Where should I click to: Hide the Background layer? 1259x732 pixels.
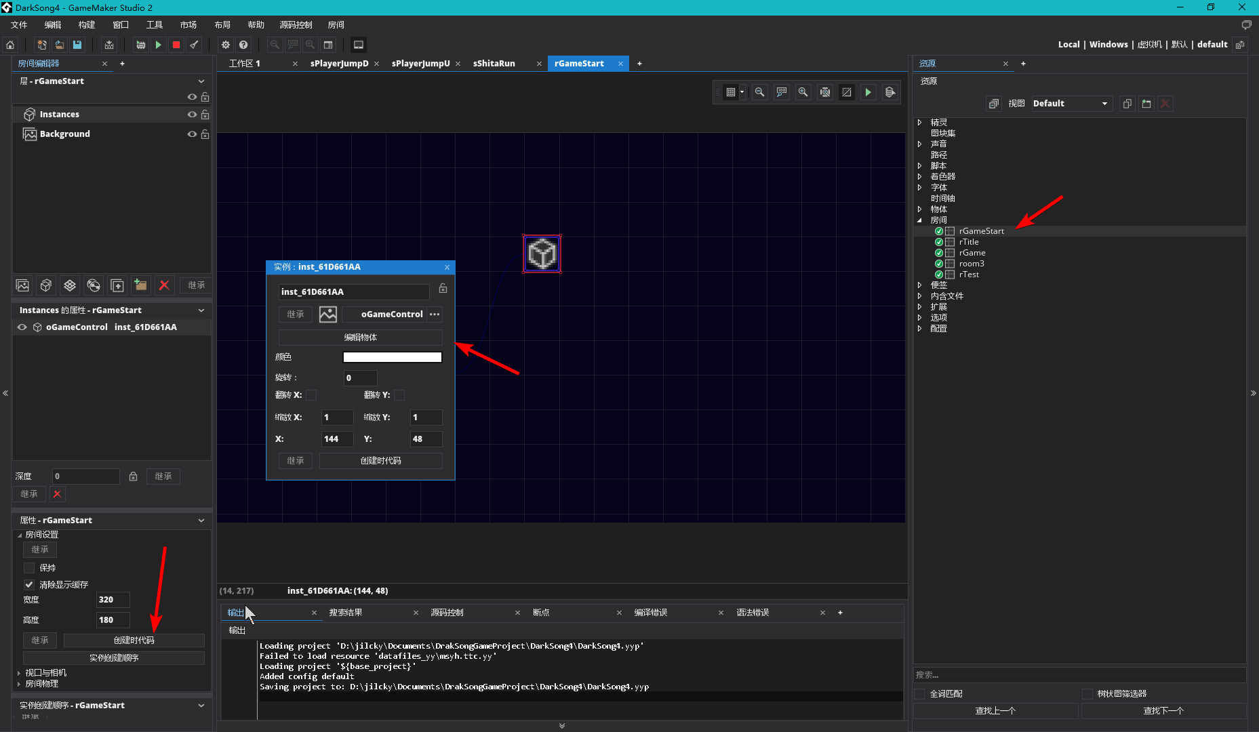click(192, 134)
